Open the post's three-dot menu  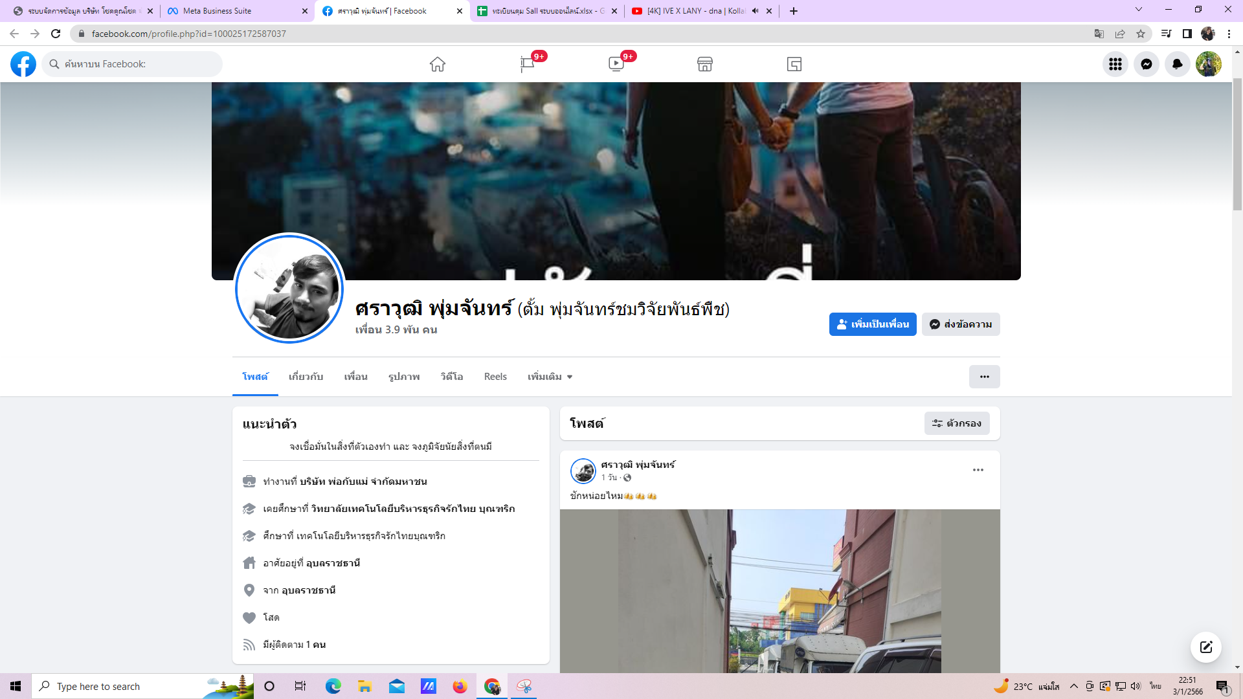click(x=978, y=470)
